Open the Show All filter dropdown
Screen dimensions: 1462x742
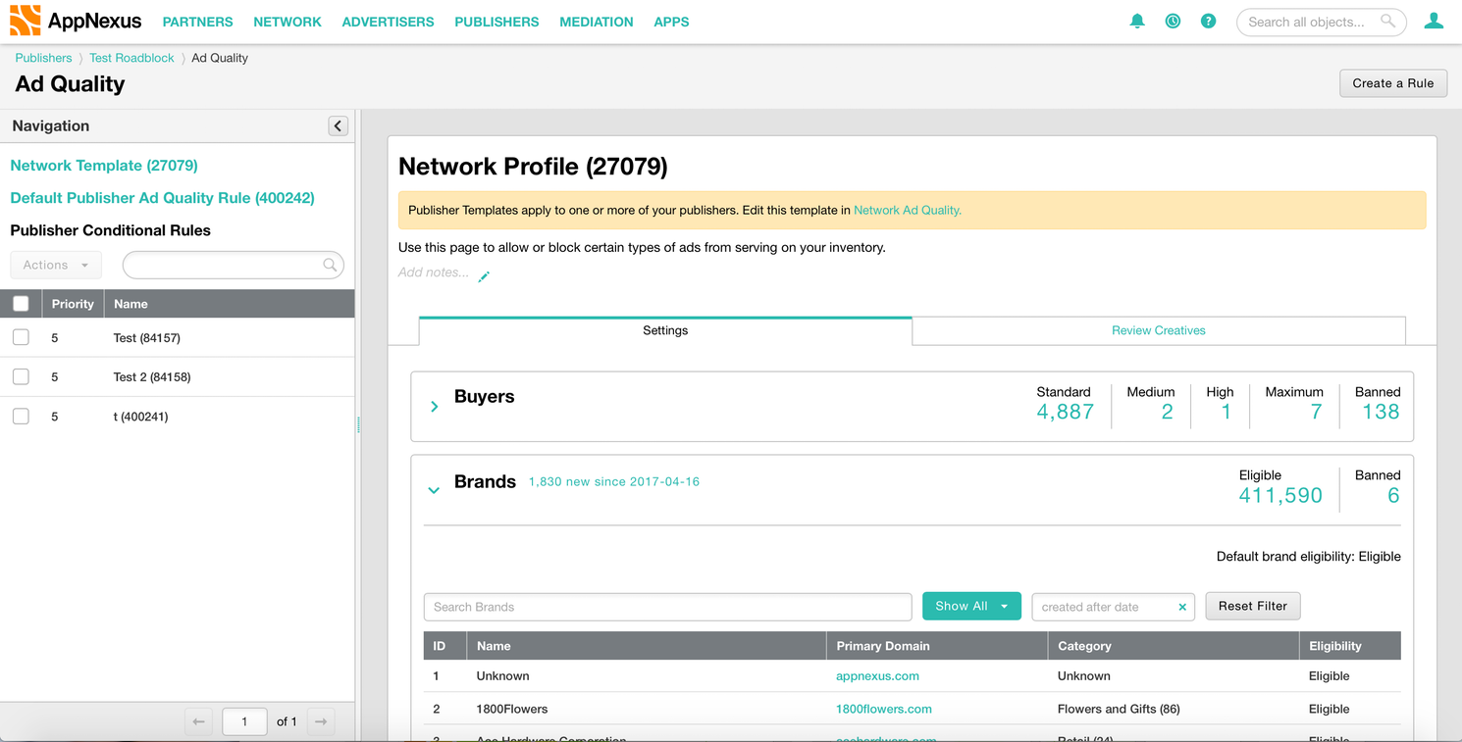click(971, 606)
